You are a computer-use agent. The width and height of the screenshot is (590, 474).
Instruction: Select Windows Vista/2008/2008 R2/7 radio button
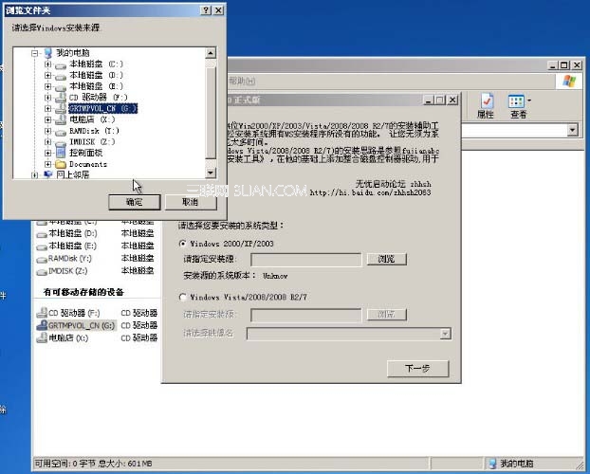click(x=182, y=297)
